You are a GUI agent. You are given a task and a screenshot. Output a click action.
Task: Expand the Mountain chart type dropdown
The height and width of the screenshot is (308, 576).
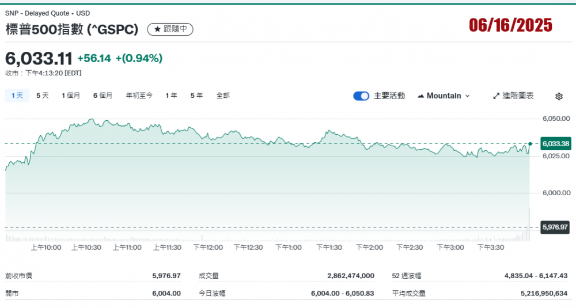(444, 96)
